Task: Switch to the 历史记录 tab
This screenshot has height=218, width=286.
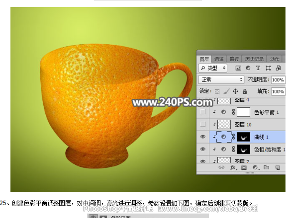Action: 254,59
